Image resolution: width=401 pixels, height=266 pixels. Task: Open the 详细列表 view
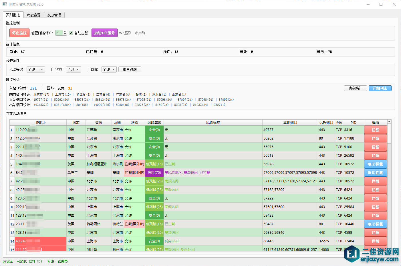pyautogui.click(x=380, y=88)
